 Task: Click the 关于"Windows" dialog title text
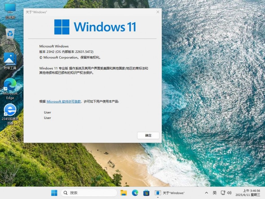(x=36, y=12)
